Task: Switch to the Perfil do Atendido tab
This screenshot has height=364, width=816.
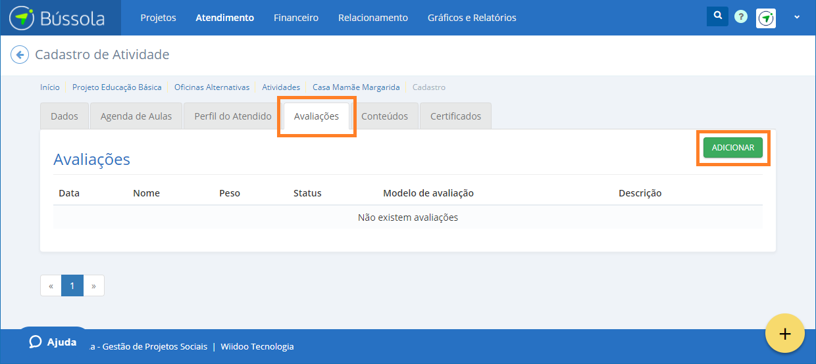Action: click(x=233, y=116)
